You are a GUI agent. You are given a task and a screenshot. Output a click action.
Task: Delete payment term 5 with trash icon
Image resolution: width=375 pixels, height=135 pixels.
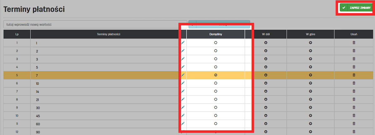click(354, 67)
